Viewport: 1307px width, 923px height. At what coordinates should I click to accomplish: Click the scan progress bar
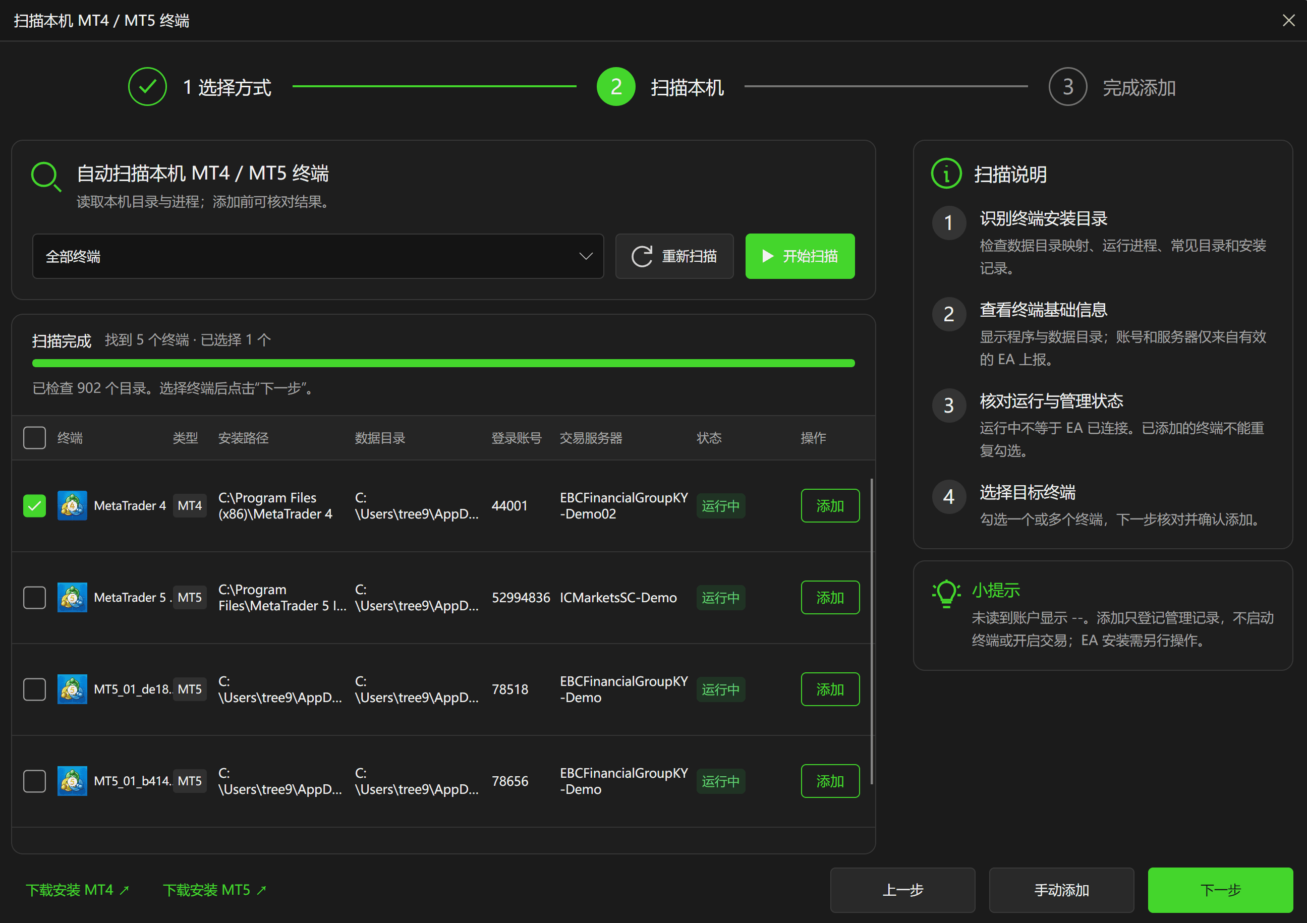pos(443,363)
